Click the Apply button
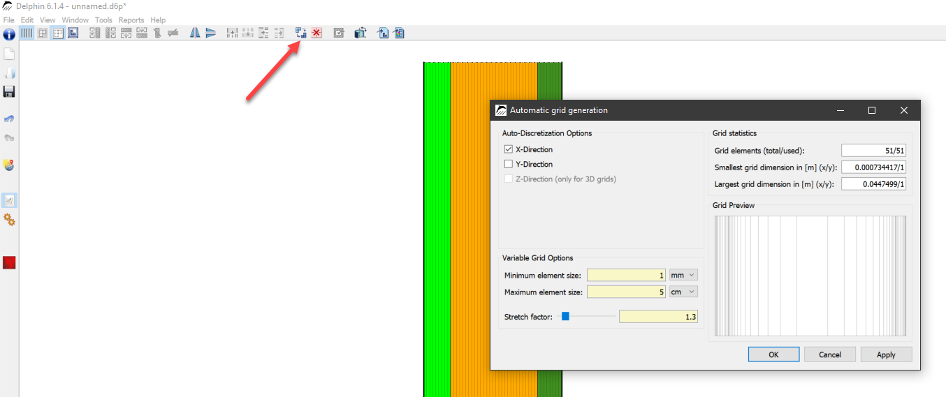Screen dimensions: 946x397 tap(886, 354)
